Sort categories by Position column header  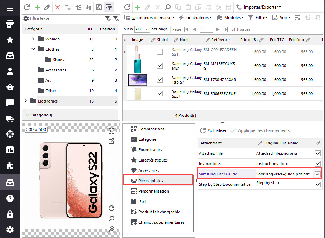(107, 29)
